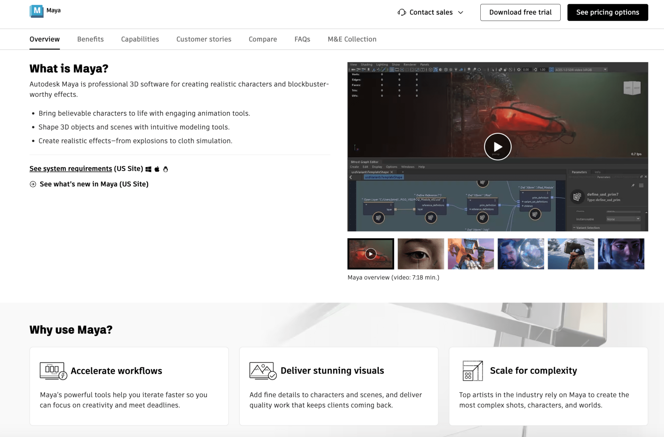Open the Instanceable dropdown set to None

pos(638,219)
